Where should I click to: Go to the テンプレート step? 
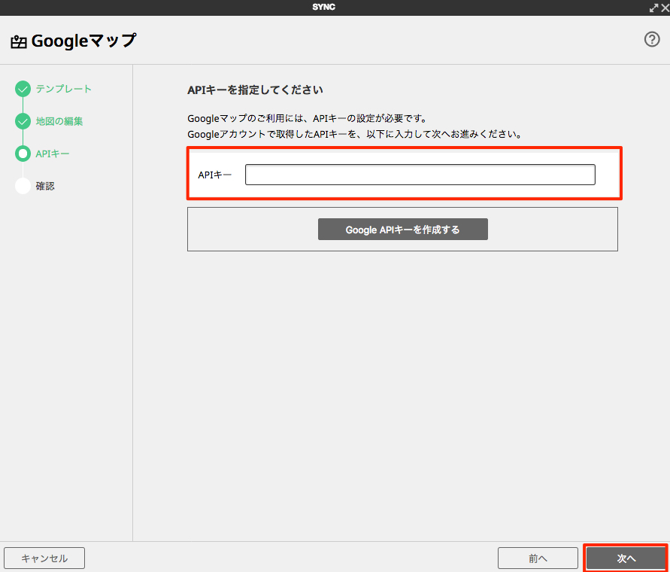pyautogui.click(x=64, y=89)
